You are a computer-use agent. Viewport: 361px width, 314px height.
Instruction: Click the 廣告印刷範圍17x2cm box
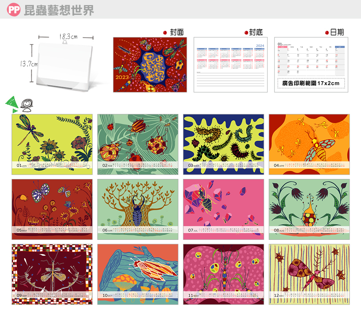point(311,83)
